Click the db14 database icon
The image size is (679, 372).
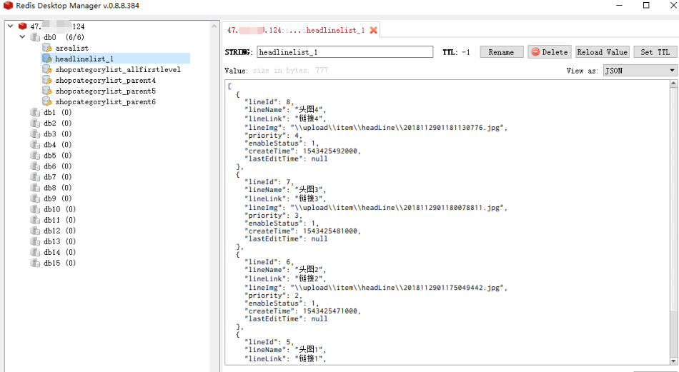click(35, 252)
